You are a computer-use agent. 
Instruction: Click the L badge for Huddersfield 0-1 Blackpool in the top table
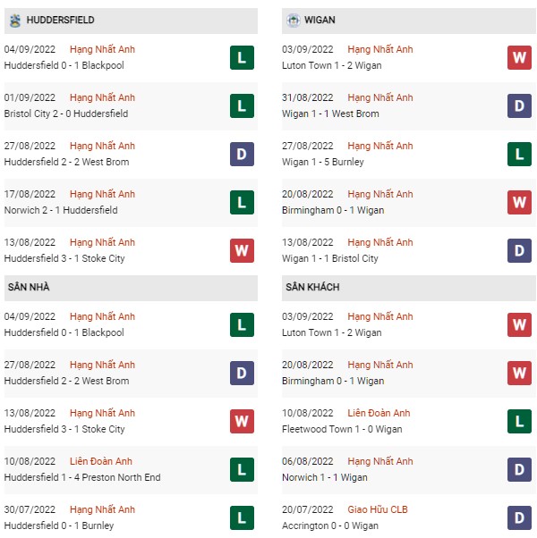coord(242,57)
